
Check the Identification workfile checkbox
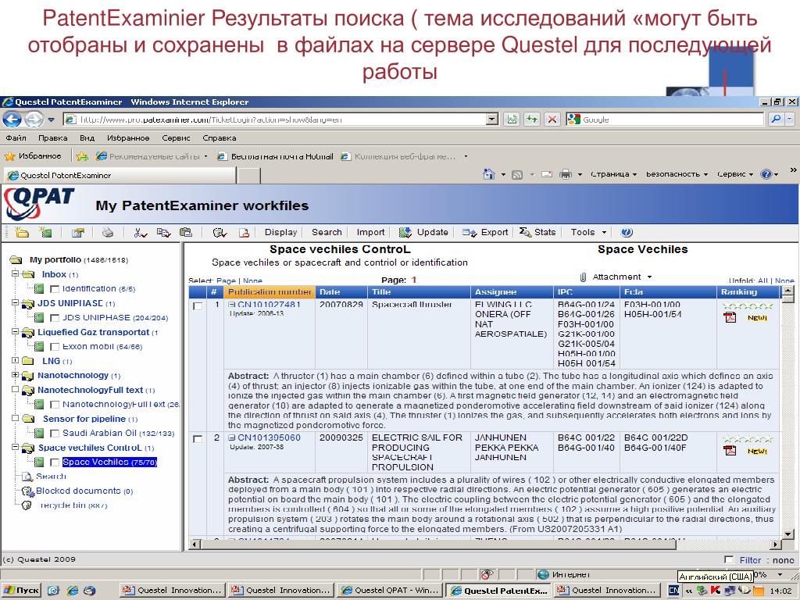(55, 289)
